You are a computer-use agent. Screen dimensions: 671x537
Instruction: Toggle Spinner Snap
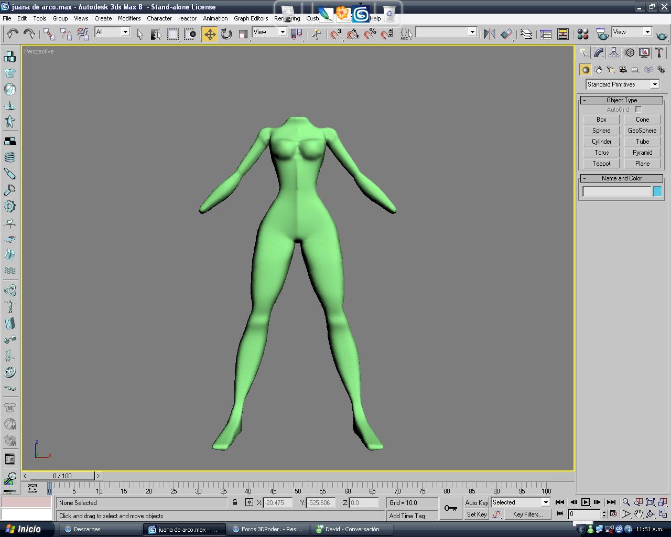[387, 34]
